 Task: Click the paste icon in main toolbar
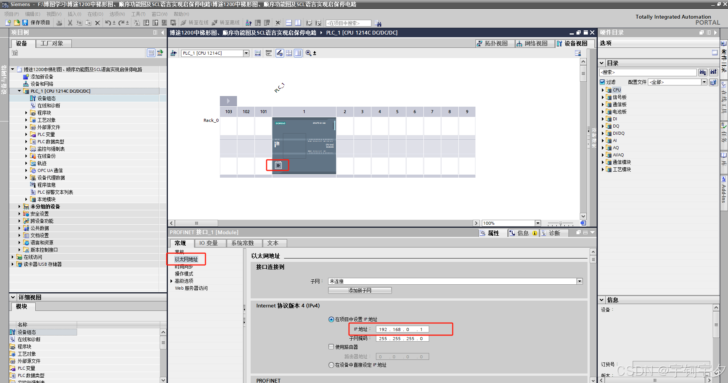(x=88, y=23)
